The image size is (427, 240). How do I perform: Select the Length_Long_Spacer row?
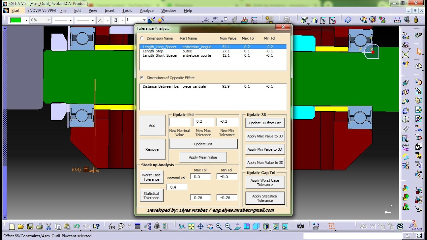pyautogui.click(x=213, y=47)
